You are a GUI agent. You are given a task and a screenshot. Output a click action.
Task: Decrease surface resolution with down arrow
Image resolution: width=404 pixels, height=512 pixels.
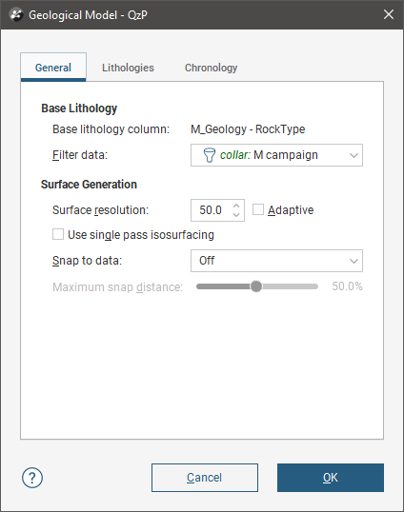pyautogui.click(x=236, y=214)
